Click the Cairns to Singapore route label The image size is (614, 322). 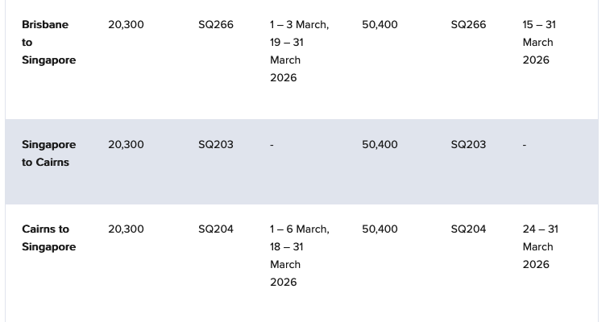pyautogui.click(x=48, y=237)
